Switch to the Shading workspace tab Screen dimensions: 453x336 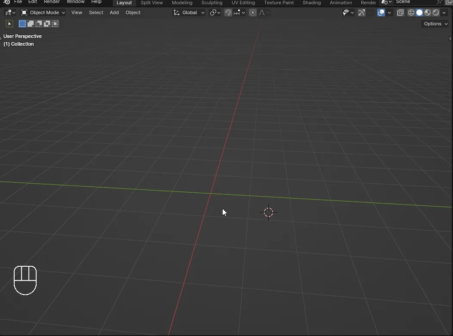(312, 3)
